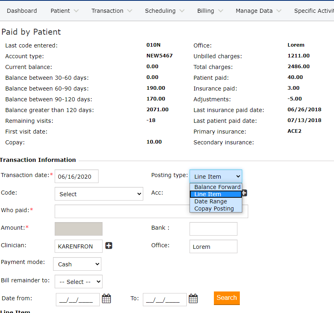Viewport: 334px width, 313px height.
Task: Expand the Scheduling menu
Action: [164, 11]
